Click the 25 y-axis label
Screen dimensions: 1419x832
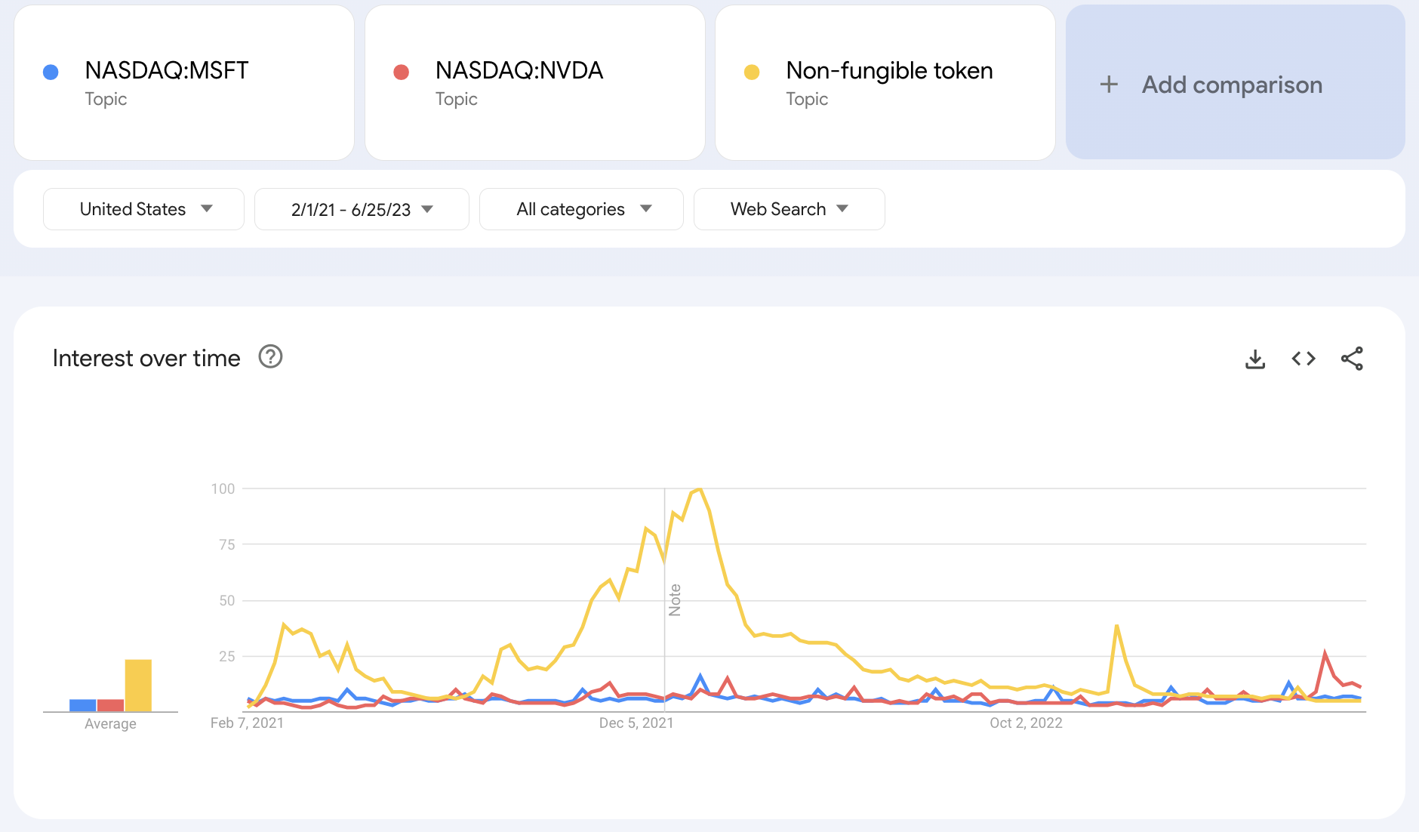[x=226, y=656]
